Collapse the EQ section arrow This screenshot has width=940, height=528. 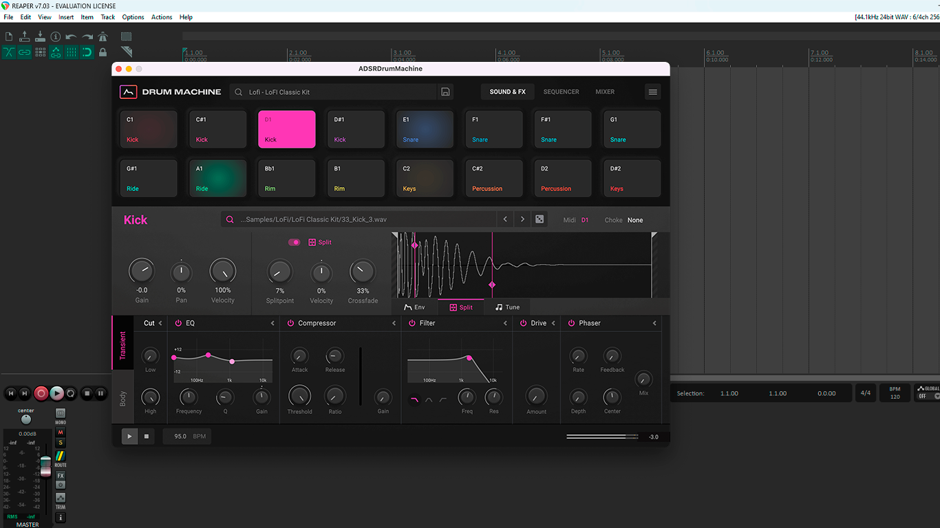pyautogui.click(x=273, y=323)
